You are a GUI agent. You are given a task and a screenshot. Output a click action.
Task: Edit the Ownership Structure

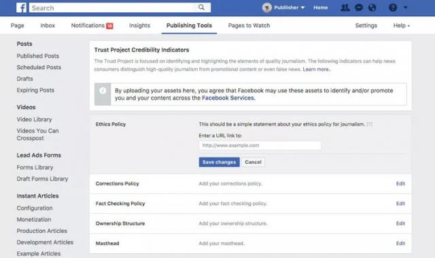pyautogui.click(x=400, y=223)
